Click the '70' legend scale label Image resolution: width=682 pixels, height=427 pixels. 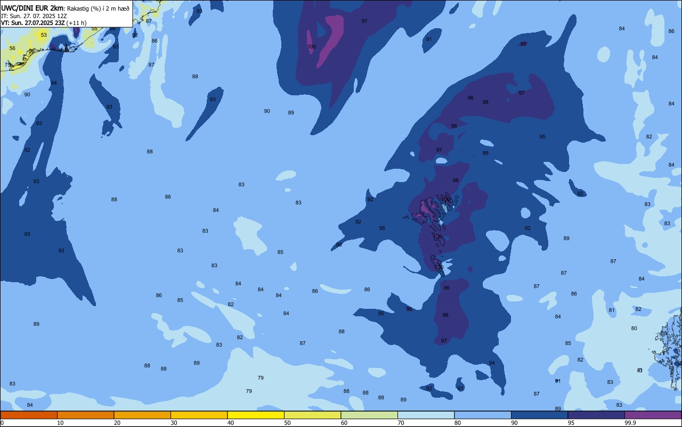[x=401, y=423]
